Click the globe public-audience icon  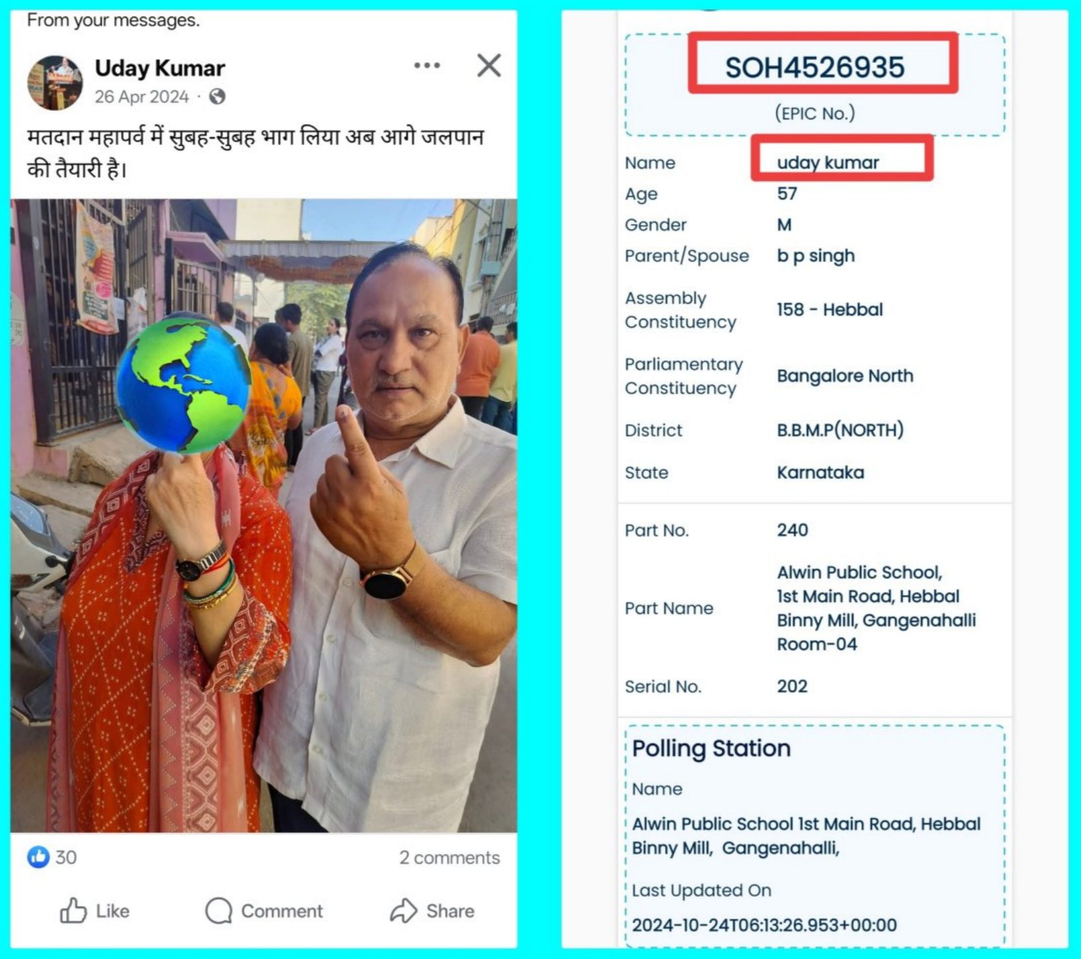[x=217, y=97]
